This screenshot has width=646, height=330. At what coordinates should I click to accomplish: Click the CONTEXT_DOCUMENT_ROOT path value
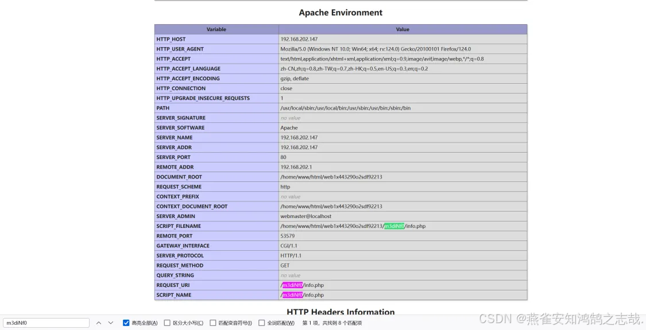click(331, 207)
